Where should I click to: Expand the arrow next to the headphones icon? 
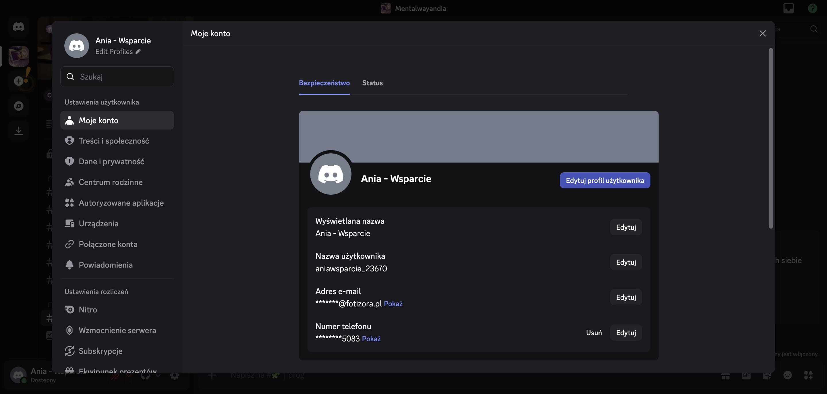point(158,375)
